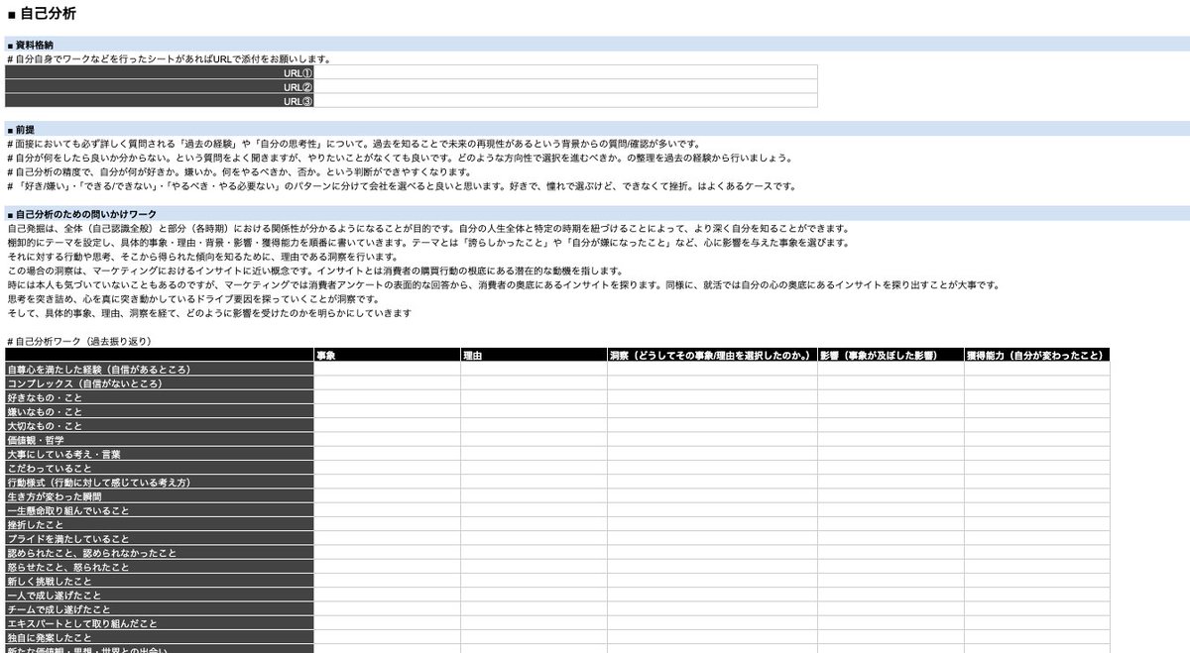Select row 'コンプレックス（自信がないところ）'

(160, 382)
